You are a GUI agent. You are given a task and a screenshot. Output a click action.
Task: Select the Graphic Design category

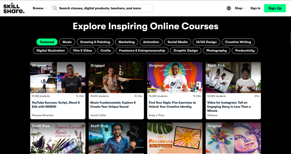[x=186, y=51]
